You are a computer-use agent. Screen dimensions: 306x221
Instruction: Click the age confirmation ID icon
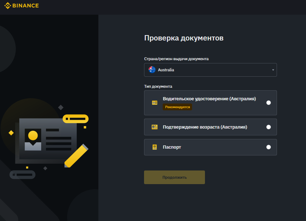click(154, 127)
